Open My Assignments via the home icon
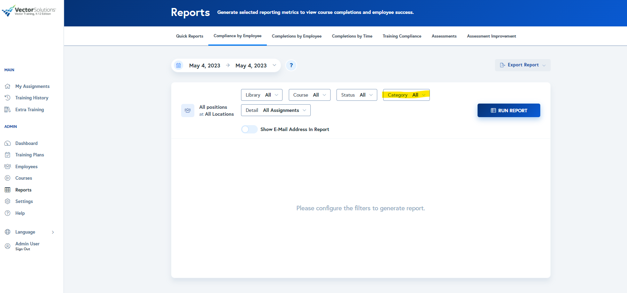The image size is (627, 293). pyautogui.click(x=8, y=86)
